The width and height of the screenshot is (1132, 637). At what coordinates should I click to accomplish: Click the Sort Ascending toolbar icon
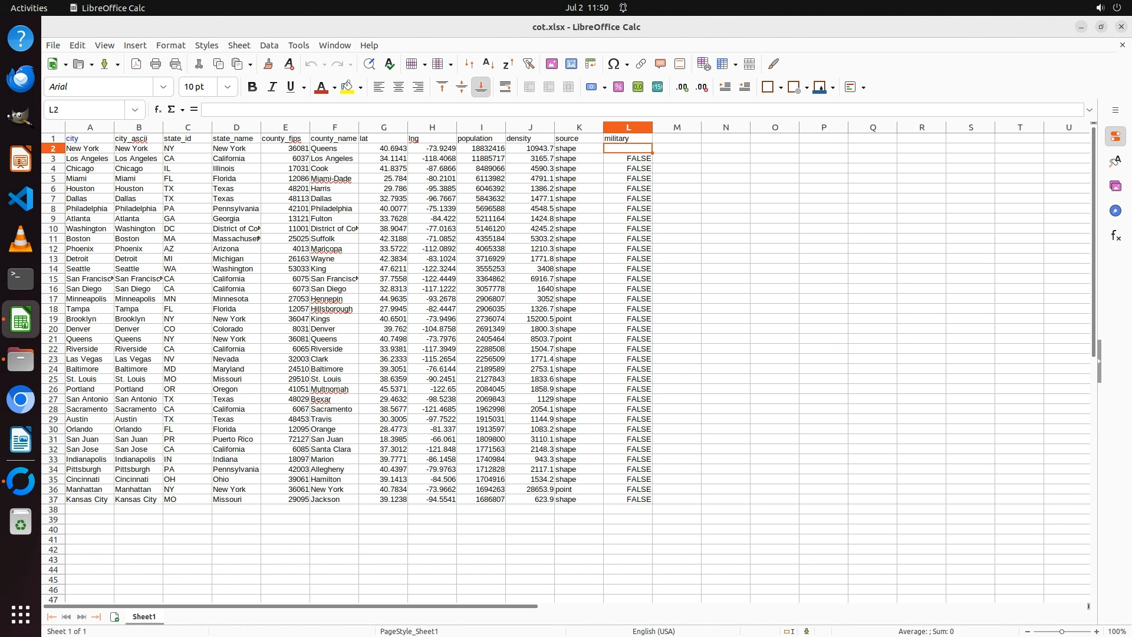(x=488, y=64)
